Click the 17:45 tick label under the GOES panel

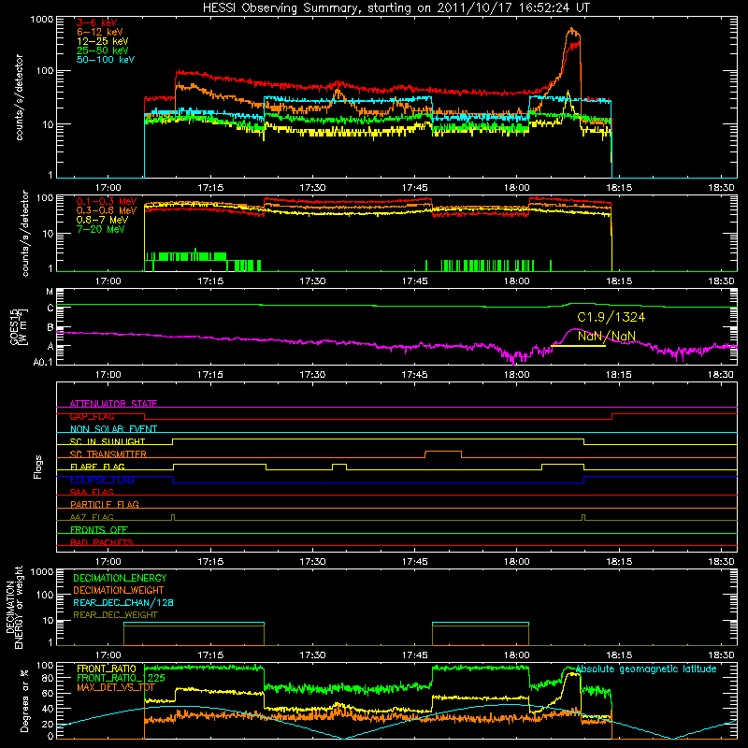tap(414, 375)
